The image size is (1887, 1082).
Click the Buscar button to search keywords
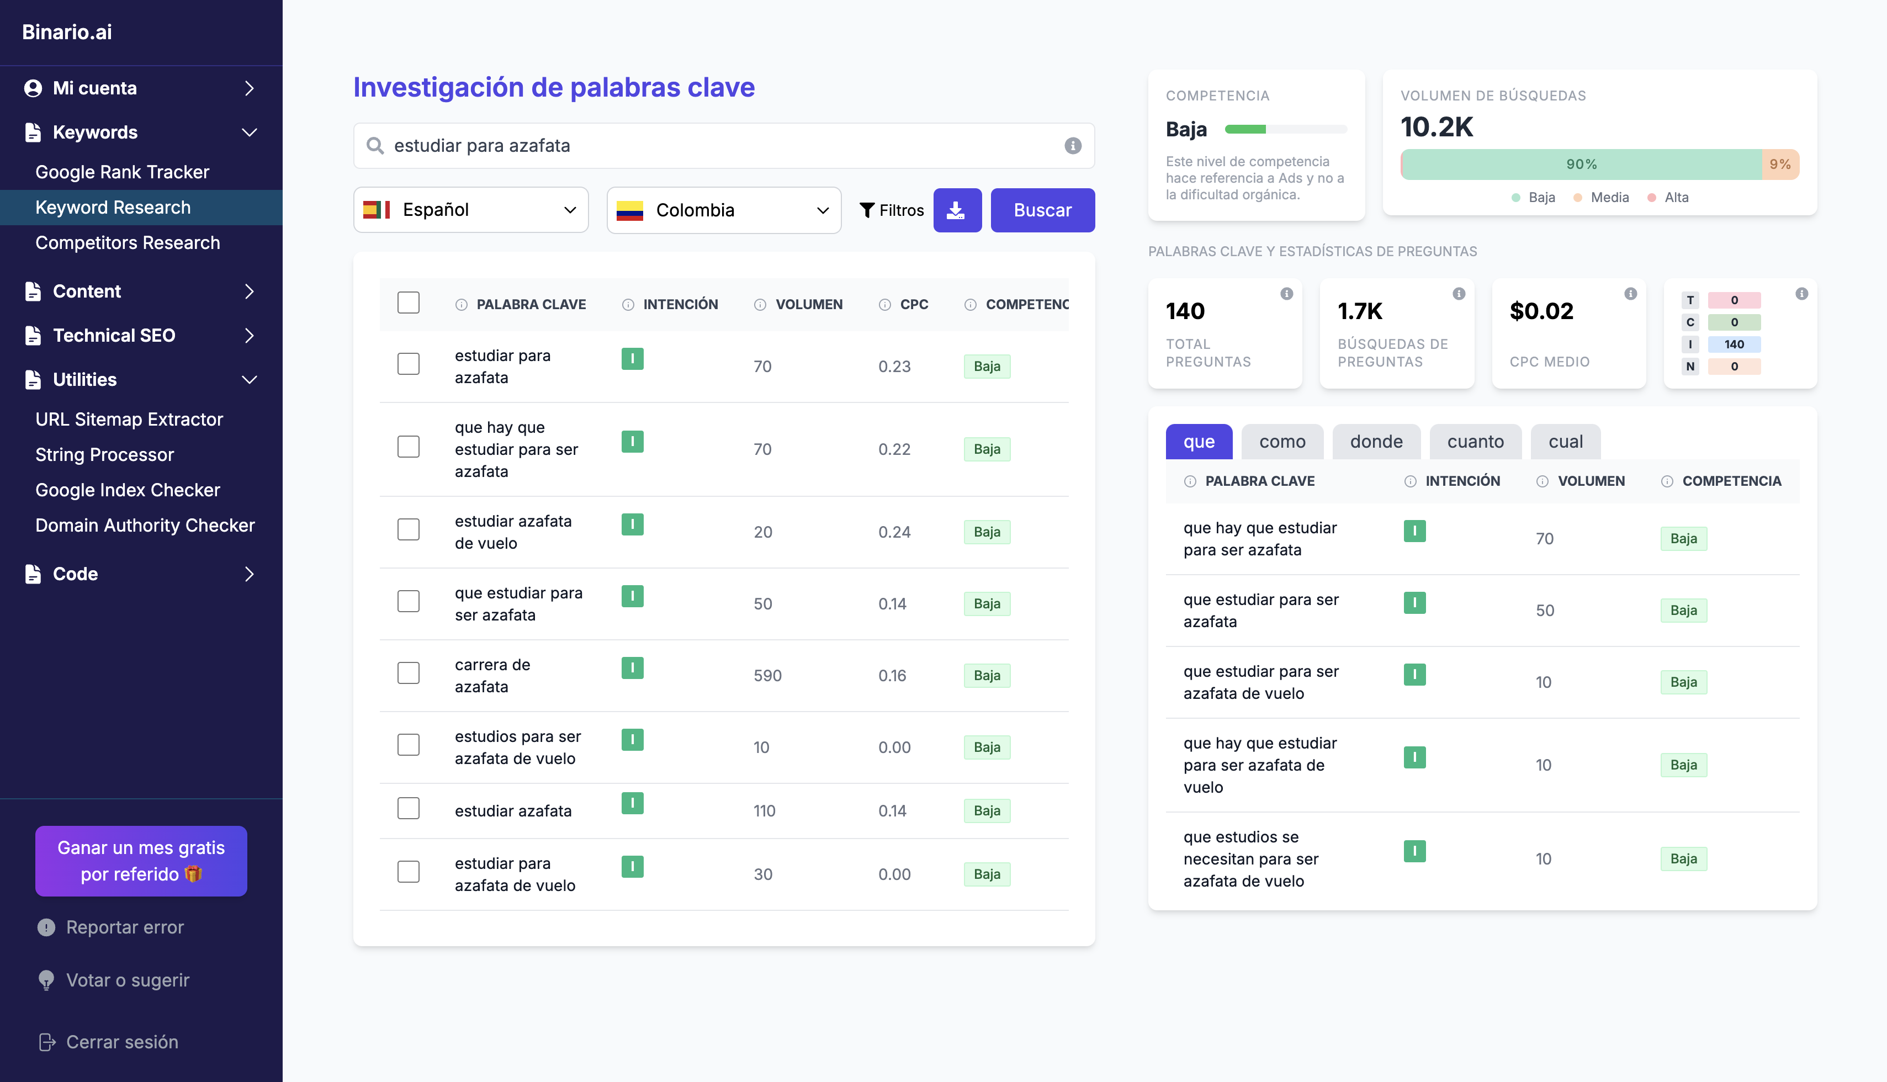[1043, 209]
